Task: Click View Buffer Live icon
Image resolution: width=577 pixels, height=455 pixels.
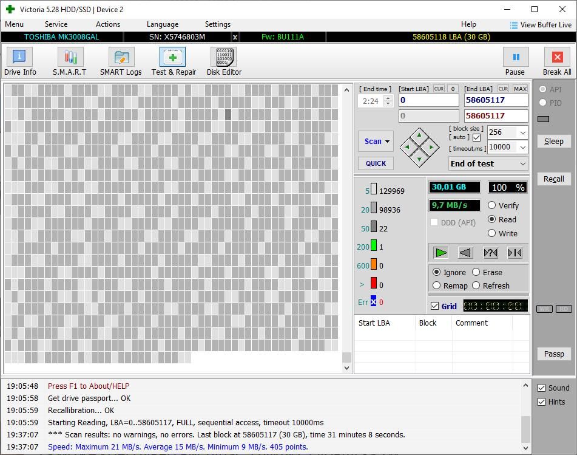Action: (514, 25)
